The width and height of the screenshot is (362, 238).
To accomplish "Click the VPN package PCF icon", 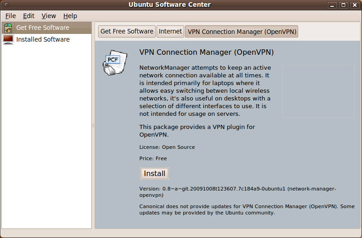I will (115, 62).
